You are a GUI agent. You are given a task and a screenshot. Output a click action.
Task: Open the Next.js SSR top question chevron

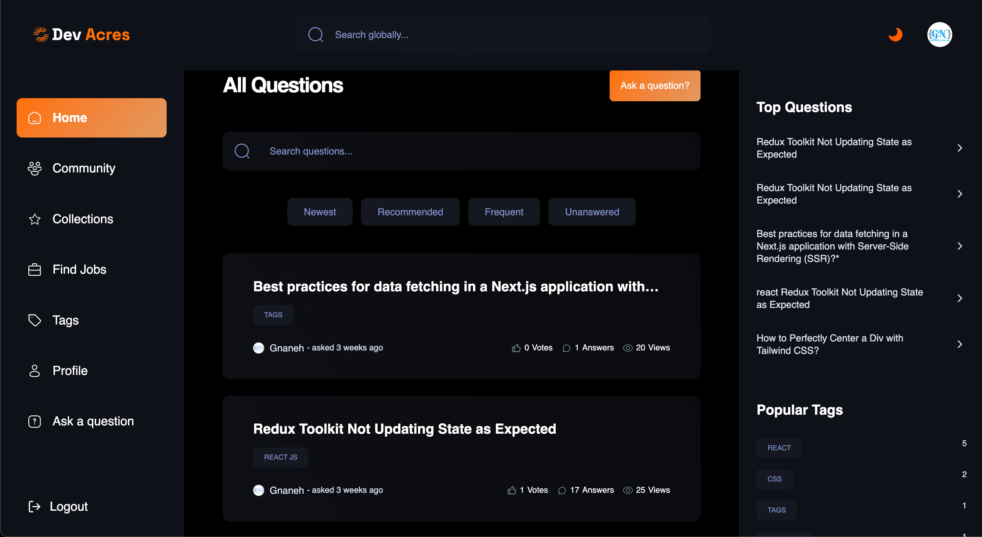pos(960,246)
